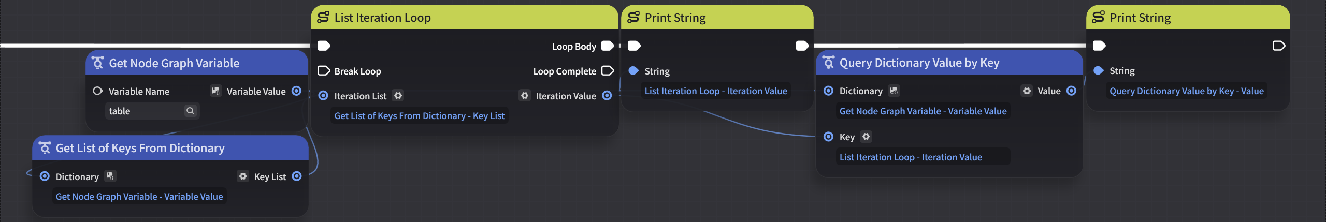Click the Iteration List input pin
Image resolution: width=1326 pixels, height=222 pixels.
pyautogui.click(x=323, y=96)
